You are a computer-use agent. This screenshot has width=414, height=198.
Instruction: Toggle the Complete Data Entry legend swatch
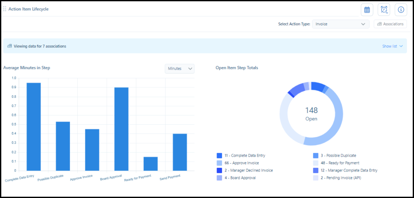(219, 156)
